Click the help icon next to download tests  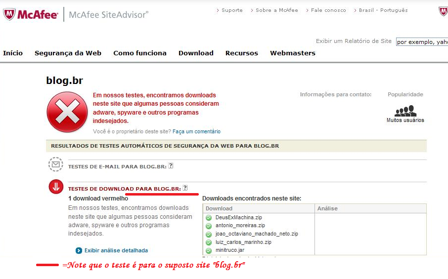pyautogui.click(x=185, y=188)
